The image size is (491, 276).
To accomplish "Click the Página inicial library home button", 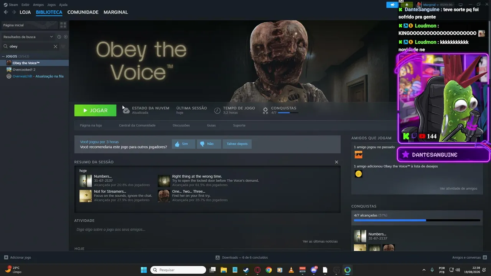I will 30,25.
